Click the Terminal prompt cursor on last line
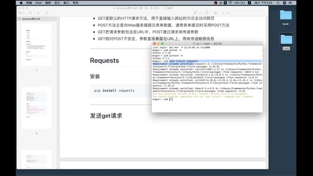The image size is (313, 176). (170, 99)
